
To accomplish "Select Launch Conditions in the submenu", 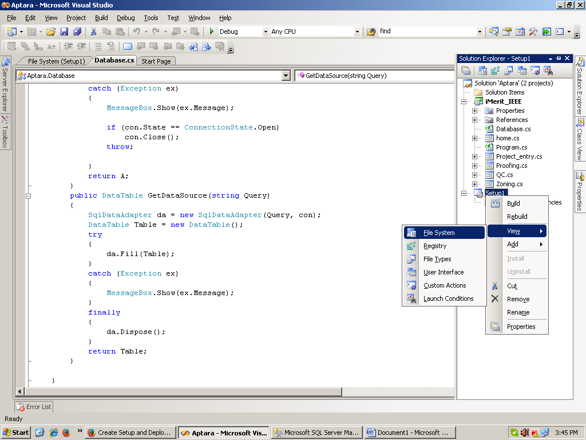I will point(444,298).
